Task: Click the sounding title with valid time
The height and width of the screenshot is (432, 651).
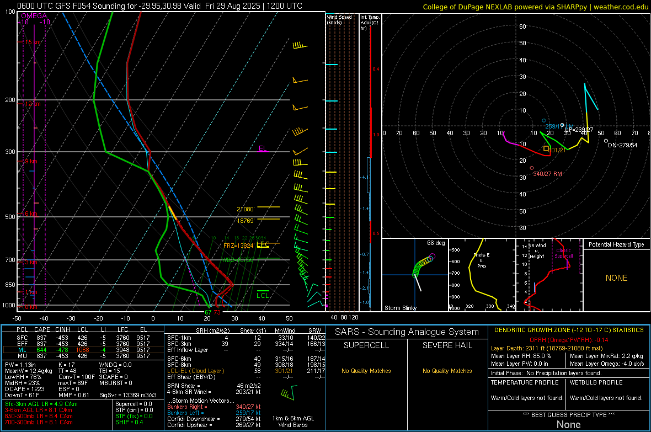Action: pos(160,6)
